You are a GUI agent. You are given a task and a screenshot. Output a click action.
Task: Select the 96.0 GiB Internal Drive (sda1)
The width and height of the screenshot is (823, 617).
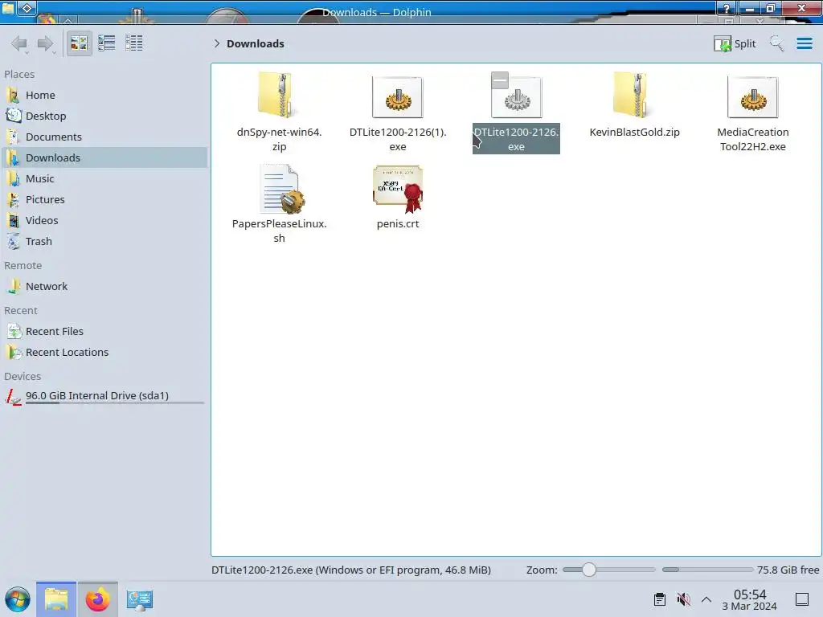click(x=104, y=396)
